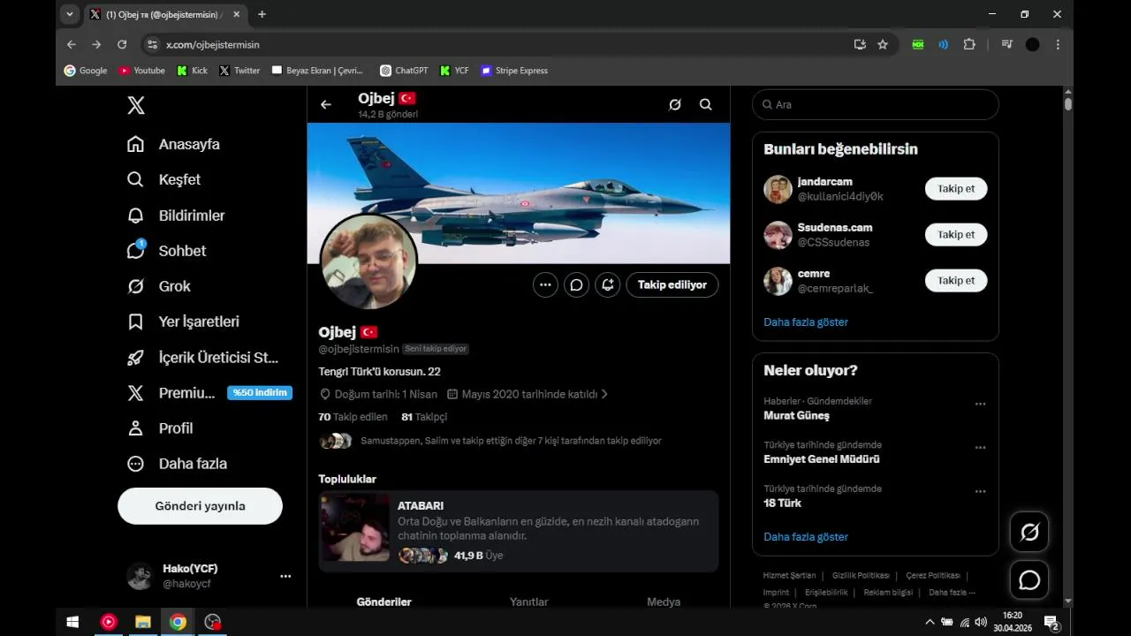Click the %50 indirim badge
1131x636 pixels.
tap(260, 393)
